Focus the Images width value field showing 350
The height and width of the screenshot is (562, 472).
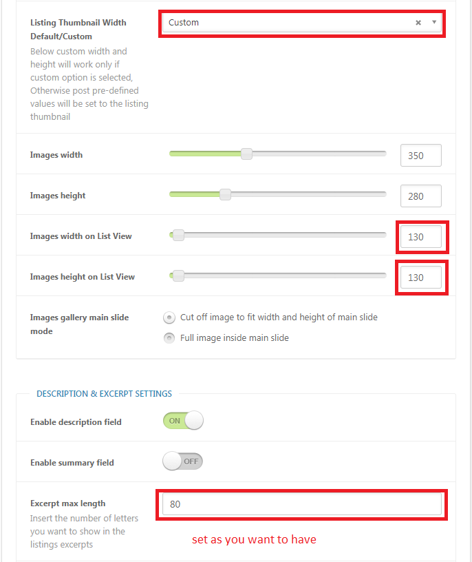(x=421, y=156)
